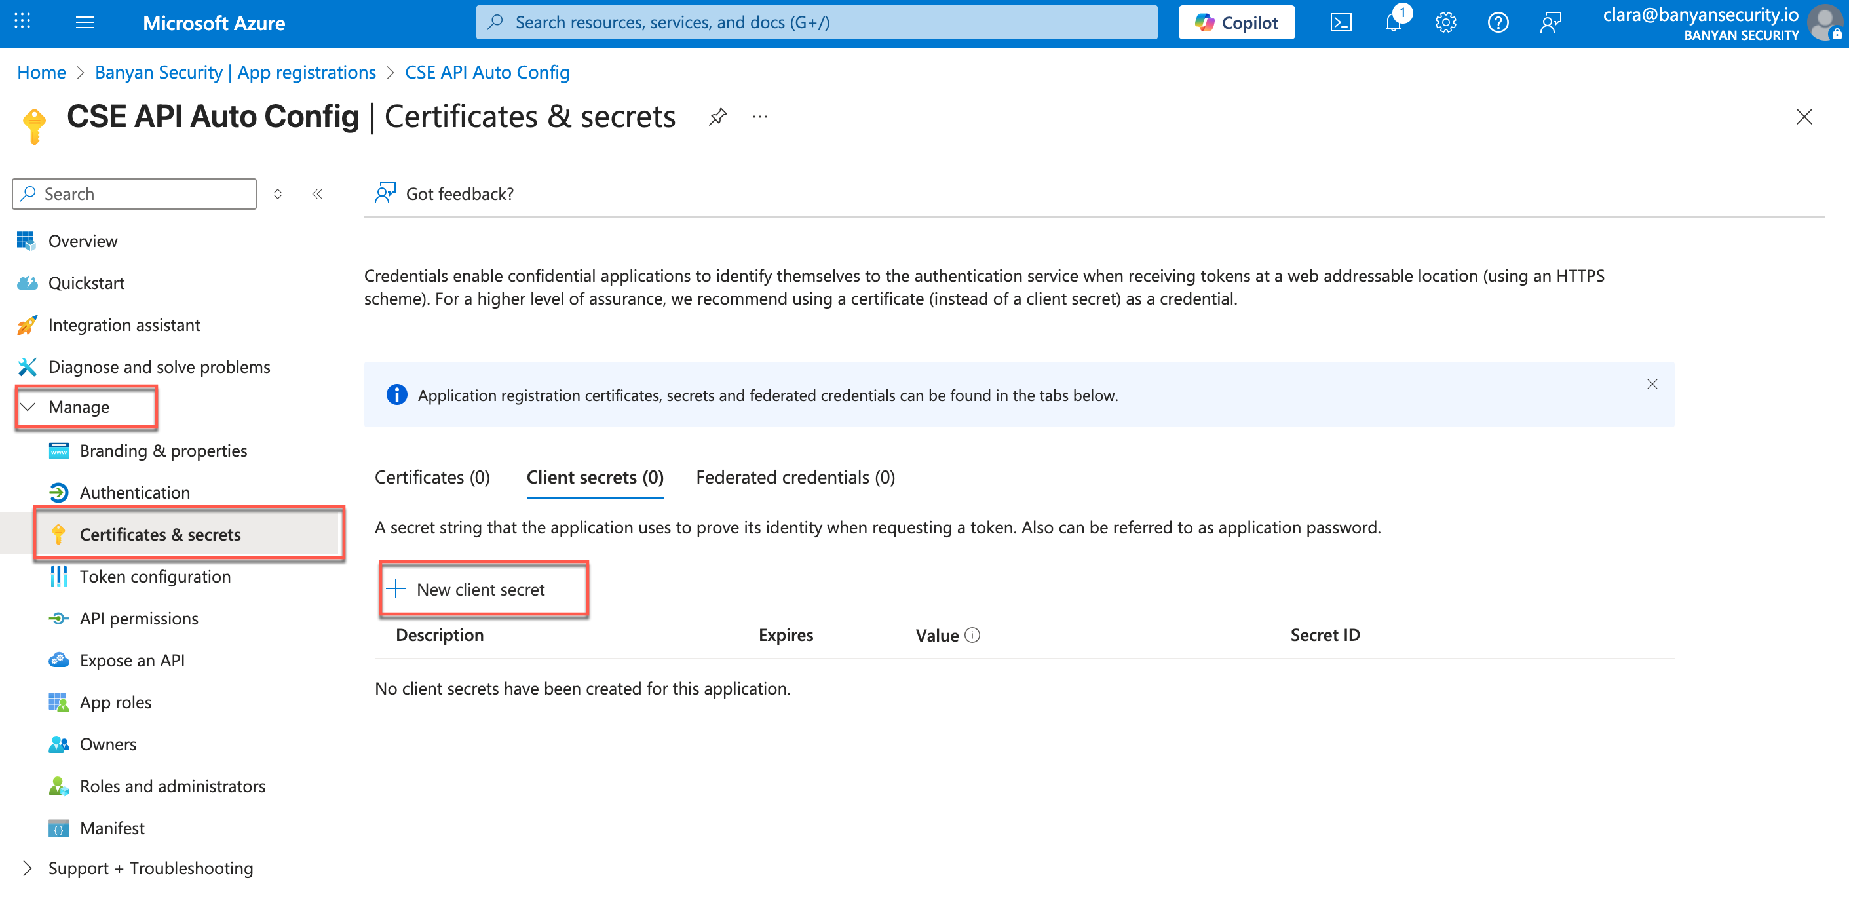Collapse the sidebar with double chevron

pyautogui.click(x=317, y=194)
